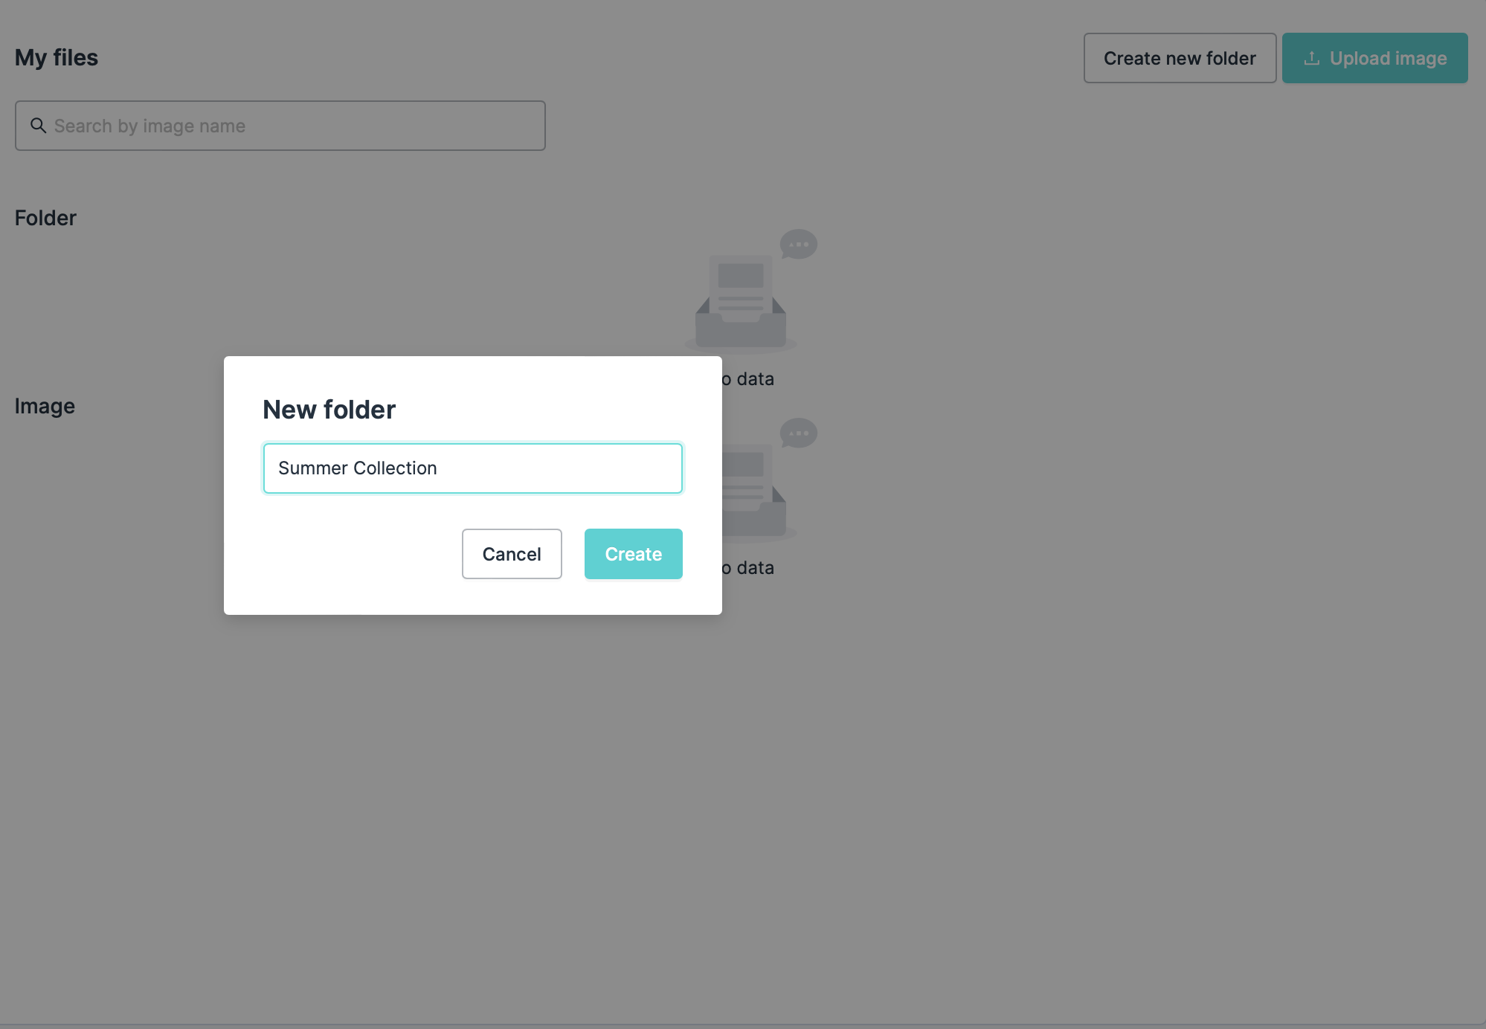Screen dimensions: 1486x1029
Task: Focus the Search by image name field
Action: (297, 126)
